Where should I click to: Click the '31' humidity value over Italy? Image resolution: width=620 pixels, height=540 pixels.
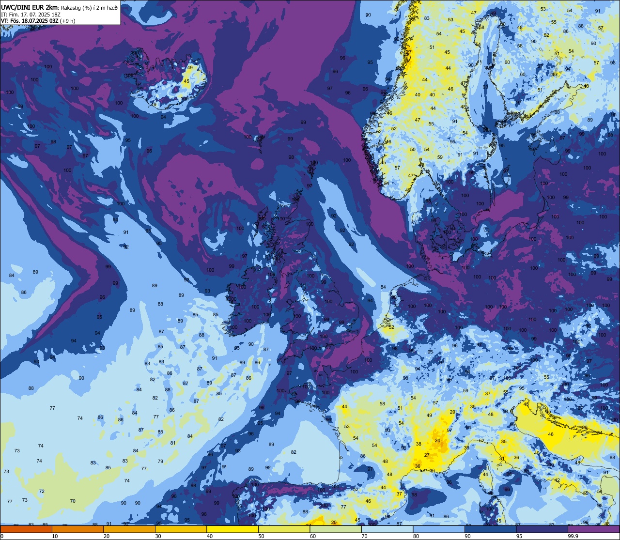(502, 459)
